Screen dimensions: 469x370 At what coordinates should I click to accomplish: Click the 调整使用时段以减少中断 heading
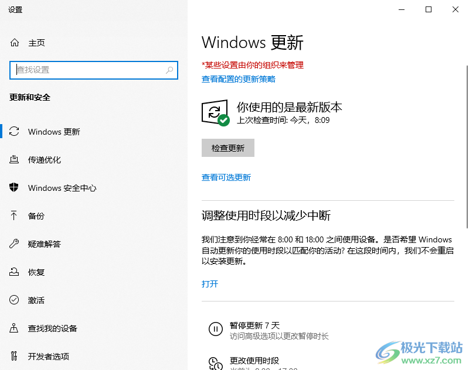click(266, 215)
